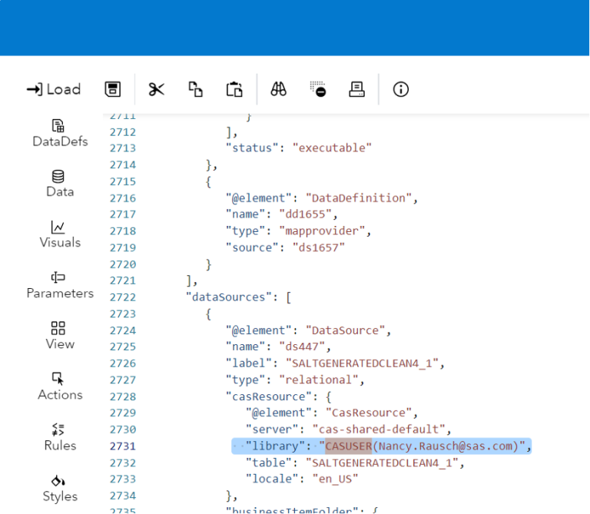Open the Styles section
The height and width of the screenshot is (514, 590).
pyautogui.click(x=60, y=488)
